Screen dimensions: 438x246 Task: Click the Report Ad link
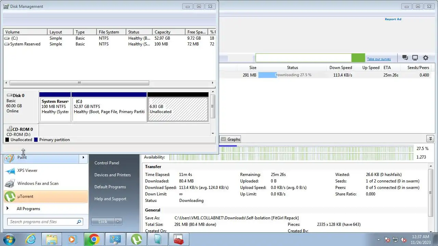(393, 19)
